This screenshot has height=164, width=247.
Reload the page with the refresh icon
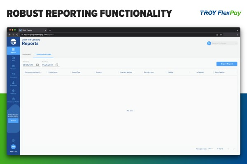17,34
